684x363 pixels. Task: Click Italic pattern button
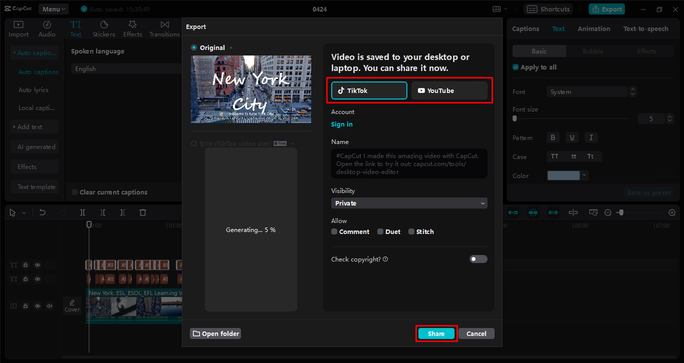(x=591, y=138)
